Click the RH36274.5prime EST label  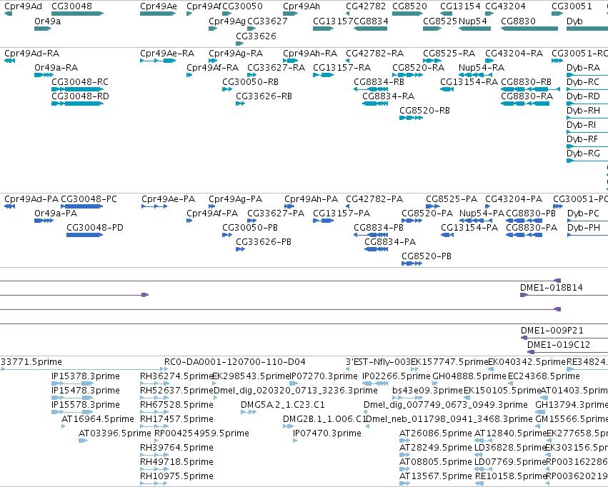[x=176, y=376]
